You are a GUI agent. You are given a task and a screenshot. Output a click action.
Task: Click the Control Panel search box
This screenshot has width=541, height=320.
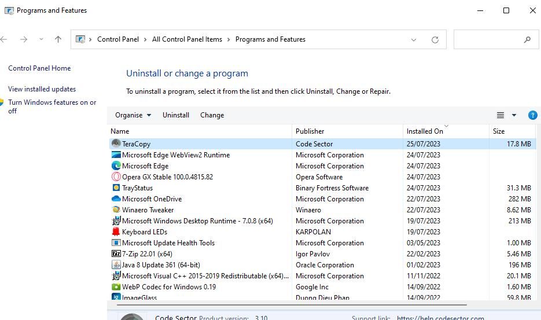coord(489,40)
